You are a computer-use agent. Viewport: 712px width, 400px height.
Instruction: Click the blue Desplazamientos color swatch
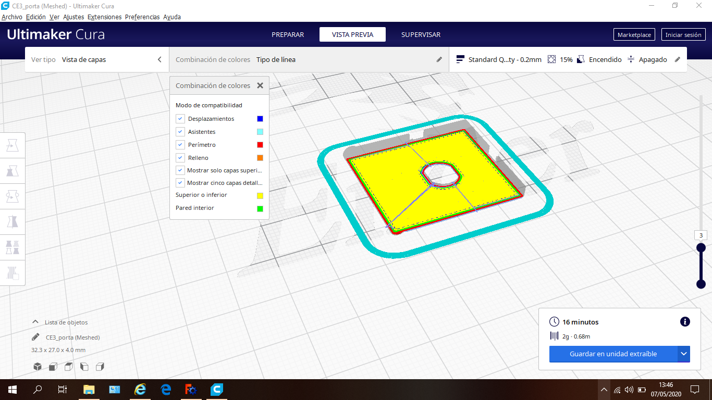(x=260, y=119)
